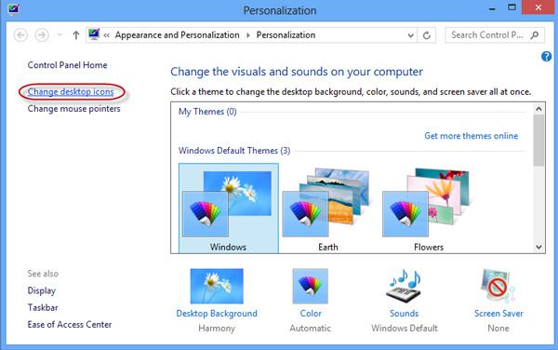Open Help with the question mark icon
Viewport: 558px width, 350px height.
click(x=546, y=56)
